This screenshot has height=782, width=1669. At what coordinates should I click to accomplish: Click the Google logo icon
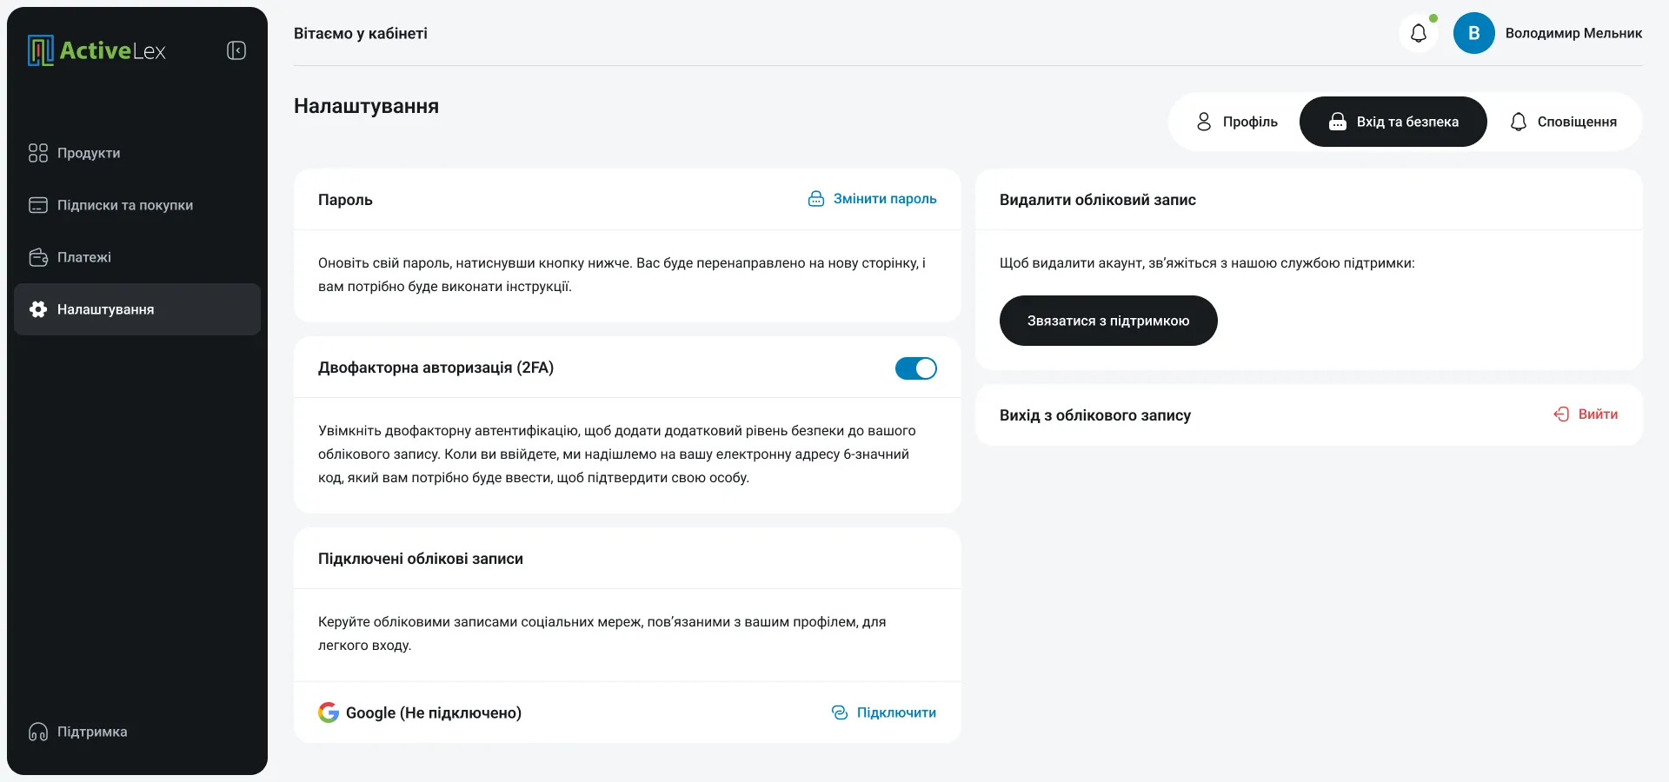pyautogui.click(x=329, y=712)
